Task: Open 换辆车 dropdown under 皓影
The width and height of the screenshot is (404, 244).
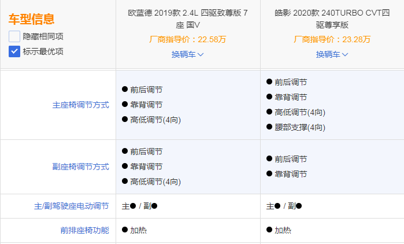Action: point(332,54)
